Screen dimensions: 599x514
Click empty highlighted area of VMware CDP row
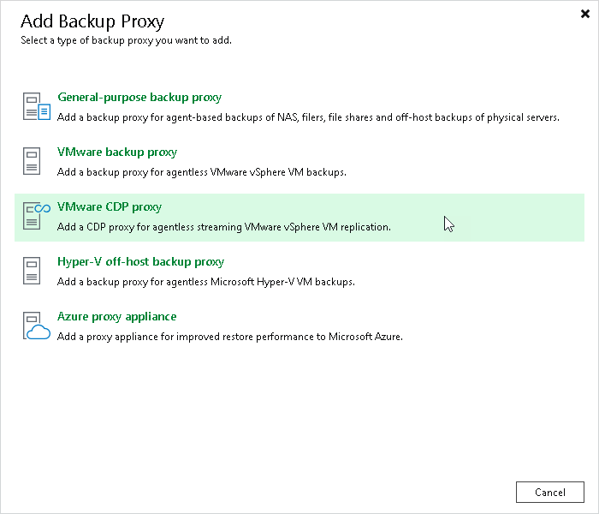pos(496,218)
